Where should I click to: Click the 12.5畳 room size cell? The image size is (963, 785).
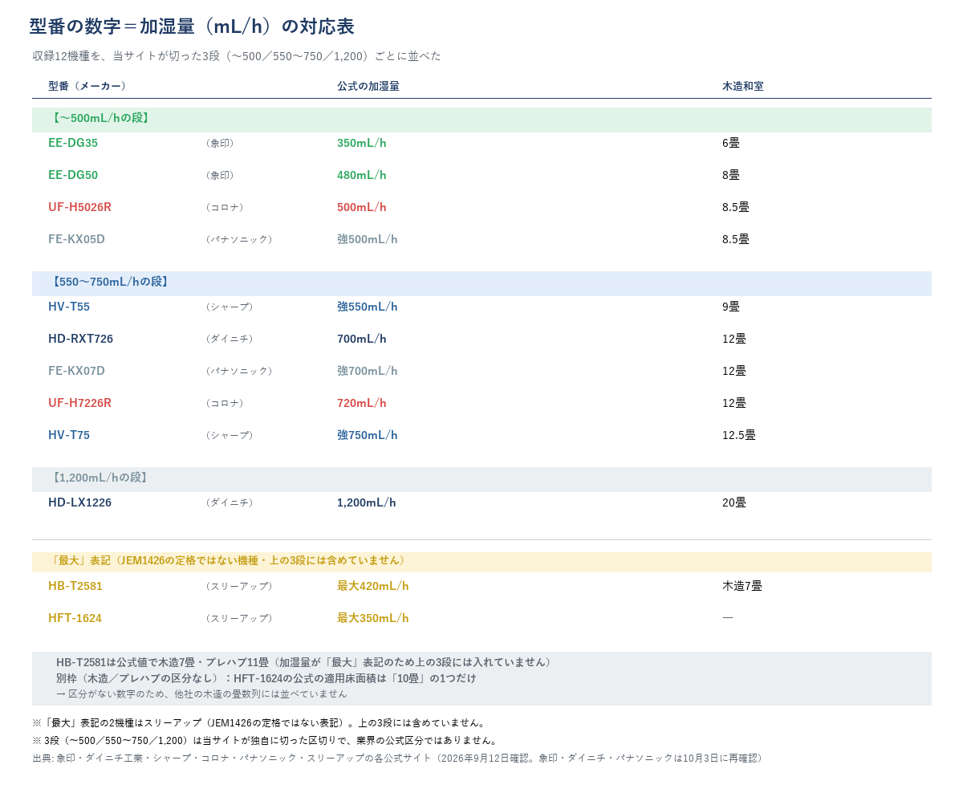click(739, 435)
